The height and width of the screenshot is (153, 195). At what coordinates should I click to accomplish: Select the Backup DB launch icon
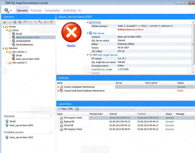coord(61,122)
